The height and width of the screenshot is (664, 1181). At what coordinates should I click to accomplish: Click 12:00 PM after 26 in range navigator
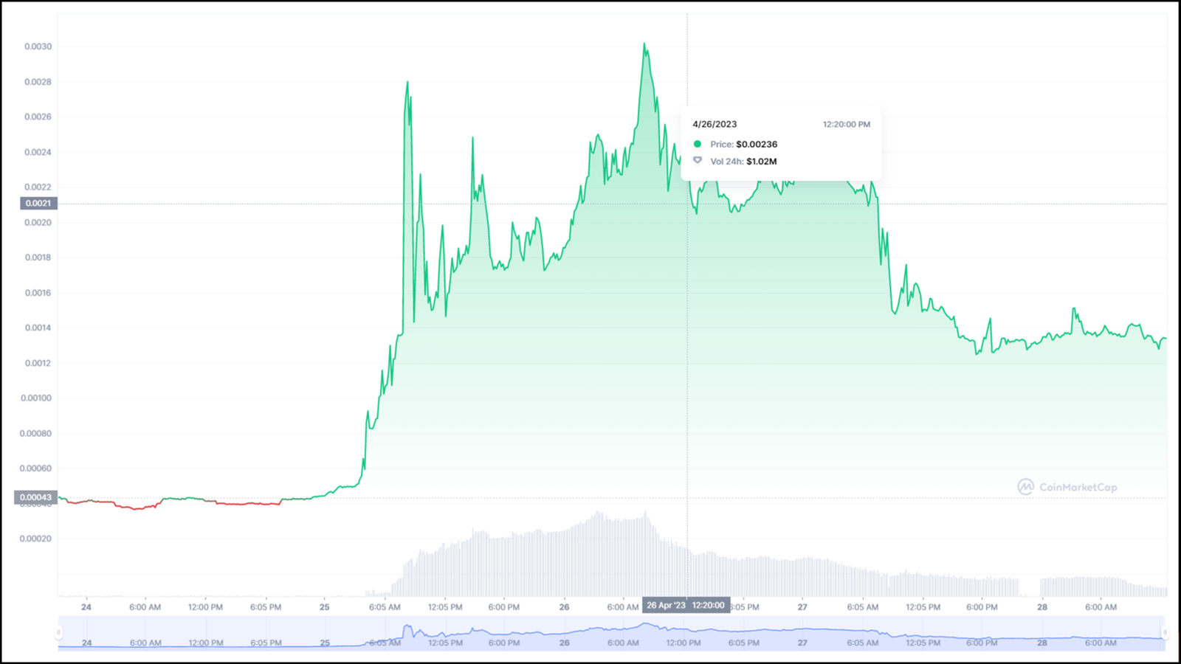(x=684, y=643)
